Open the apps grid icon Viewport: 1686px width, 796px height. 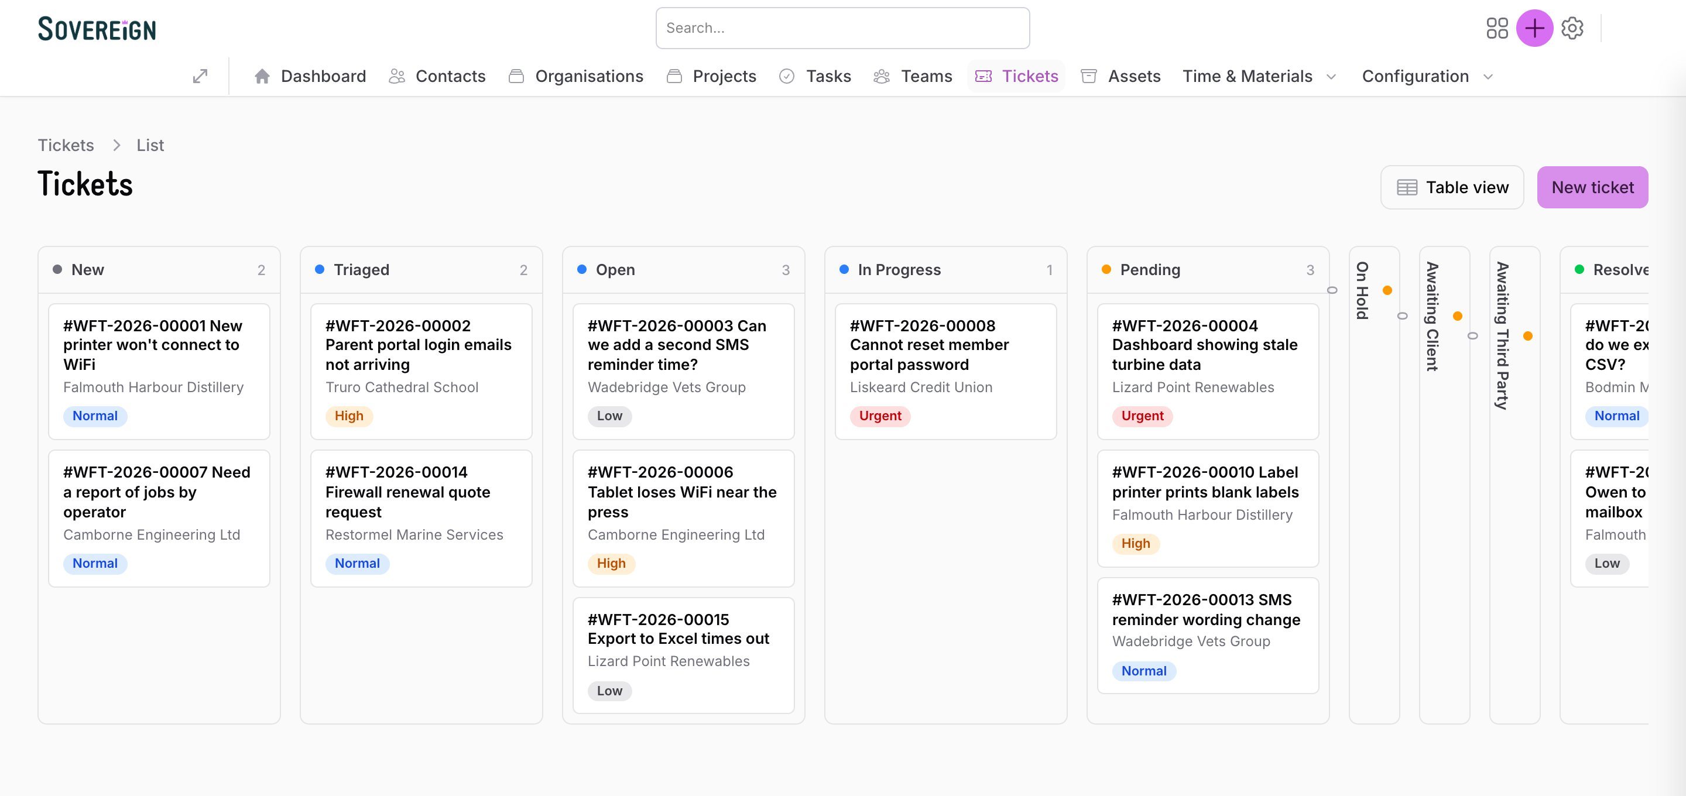(1497, 28)
